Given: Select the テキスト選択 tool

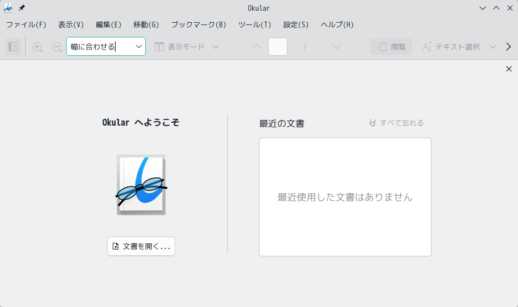Looking at the screenshot, I should 451,47.
